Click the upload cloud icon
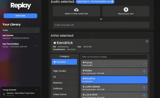Screen dimensions: 160x98 (x=76, y=10)
